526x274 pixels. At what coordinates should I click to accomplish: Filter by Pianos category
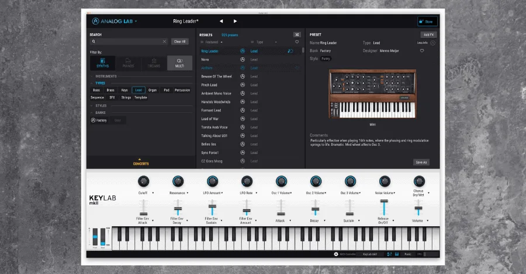point(128,63)
